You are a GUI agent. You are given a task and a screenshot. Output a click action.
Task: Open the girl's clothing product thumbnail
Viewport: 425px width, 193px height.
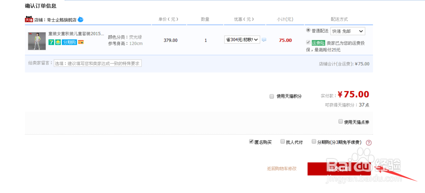pos(37,41)
